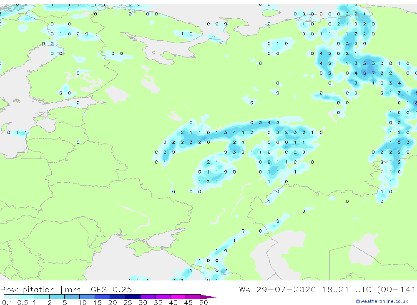Click the '0.5' legend scale label
This screenshot has width=417, height=305.
tap(23, 303)
